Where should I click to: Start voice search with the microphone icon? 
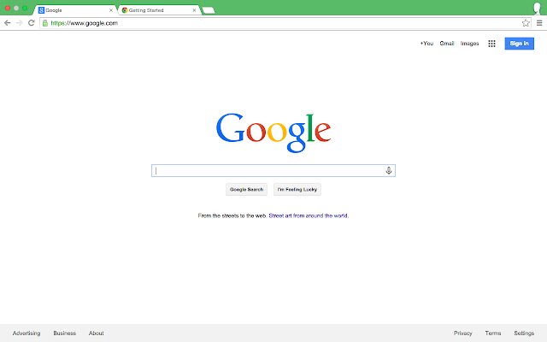(389, 170)
